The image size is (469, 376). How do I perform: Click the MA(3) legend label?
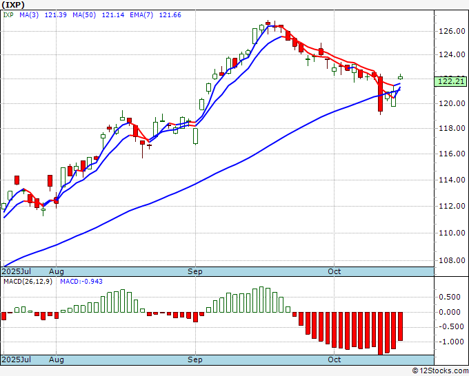coord(29,15)
